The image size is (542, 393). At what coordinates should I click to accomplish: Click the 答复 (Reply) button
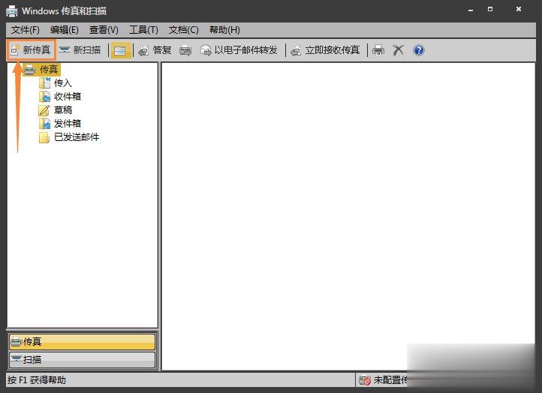(x=155, y=50)
